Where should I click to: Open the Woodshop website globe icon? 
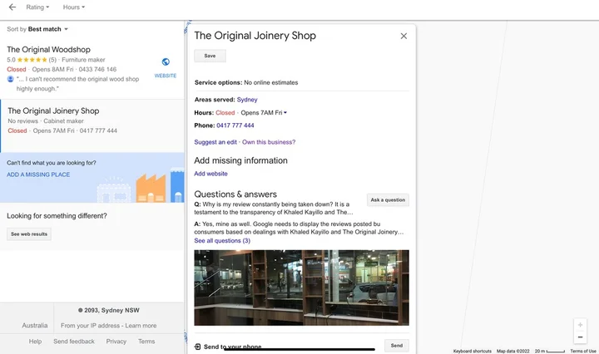click(166, 62)
